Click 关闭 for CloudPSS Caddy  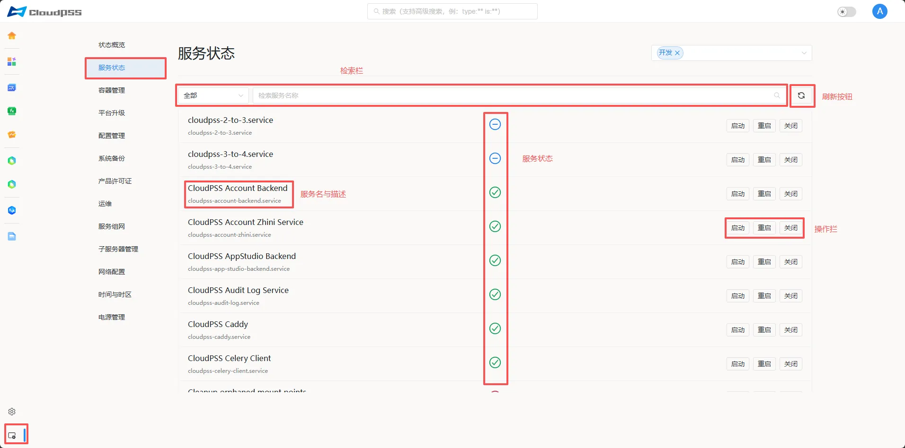point(791,330)
